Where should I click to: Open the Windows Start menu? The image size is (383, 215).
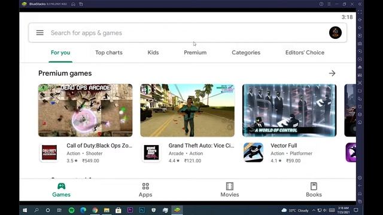(x=25, y=210)
